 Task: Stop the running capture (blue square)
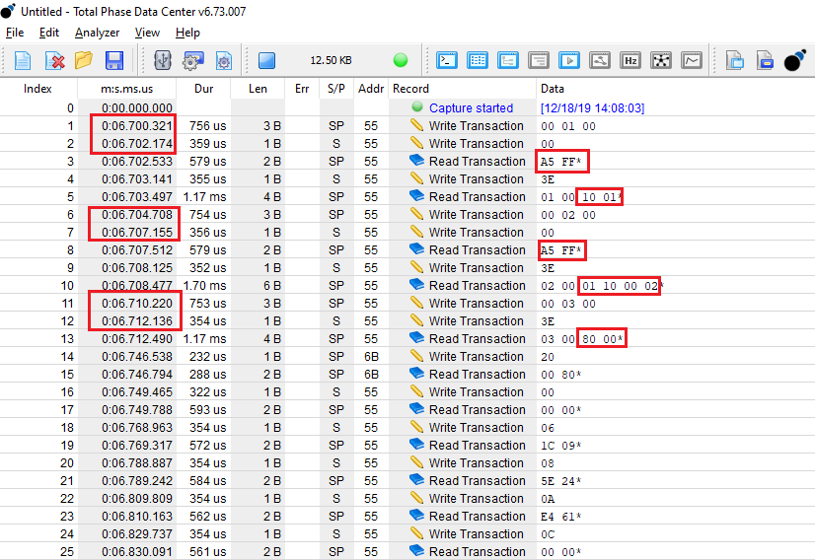tap(266, 60)
